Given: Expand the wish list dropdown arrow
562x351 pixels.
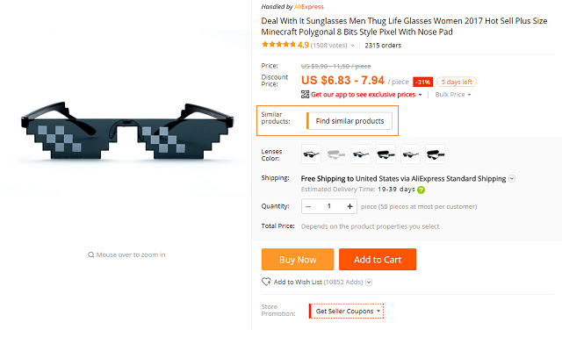Looking at the screenshot, I should pyautogui.click(x=369, y=282).
